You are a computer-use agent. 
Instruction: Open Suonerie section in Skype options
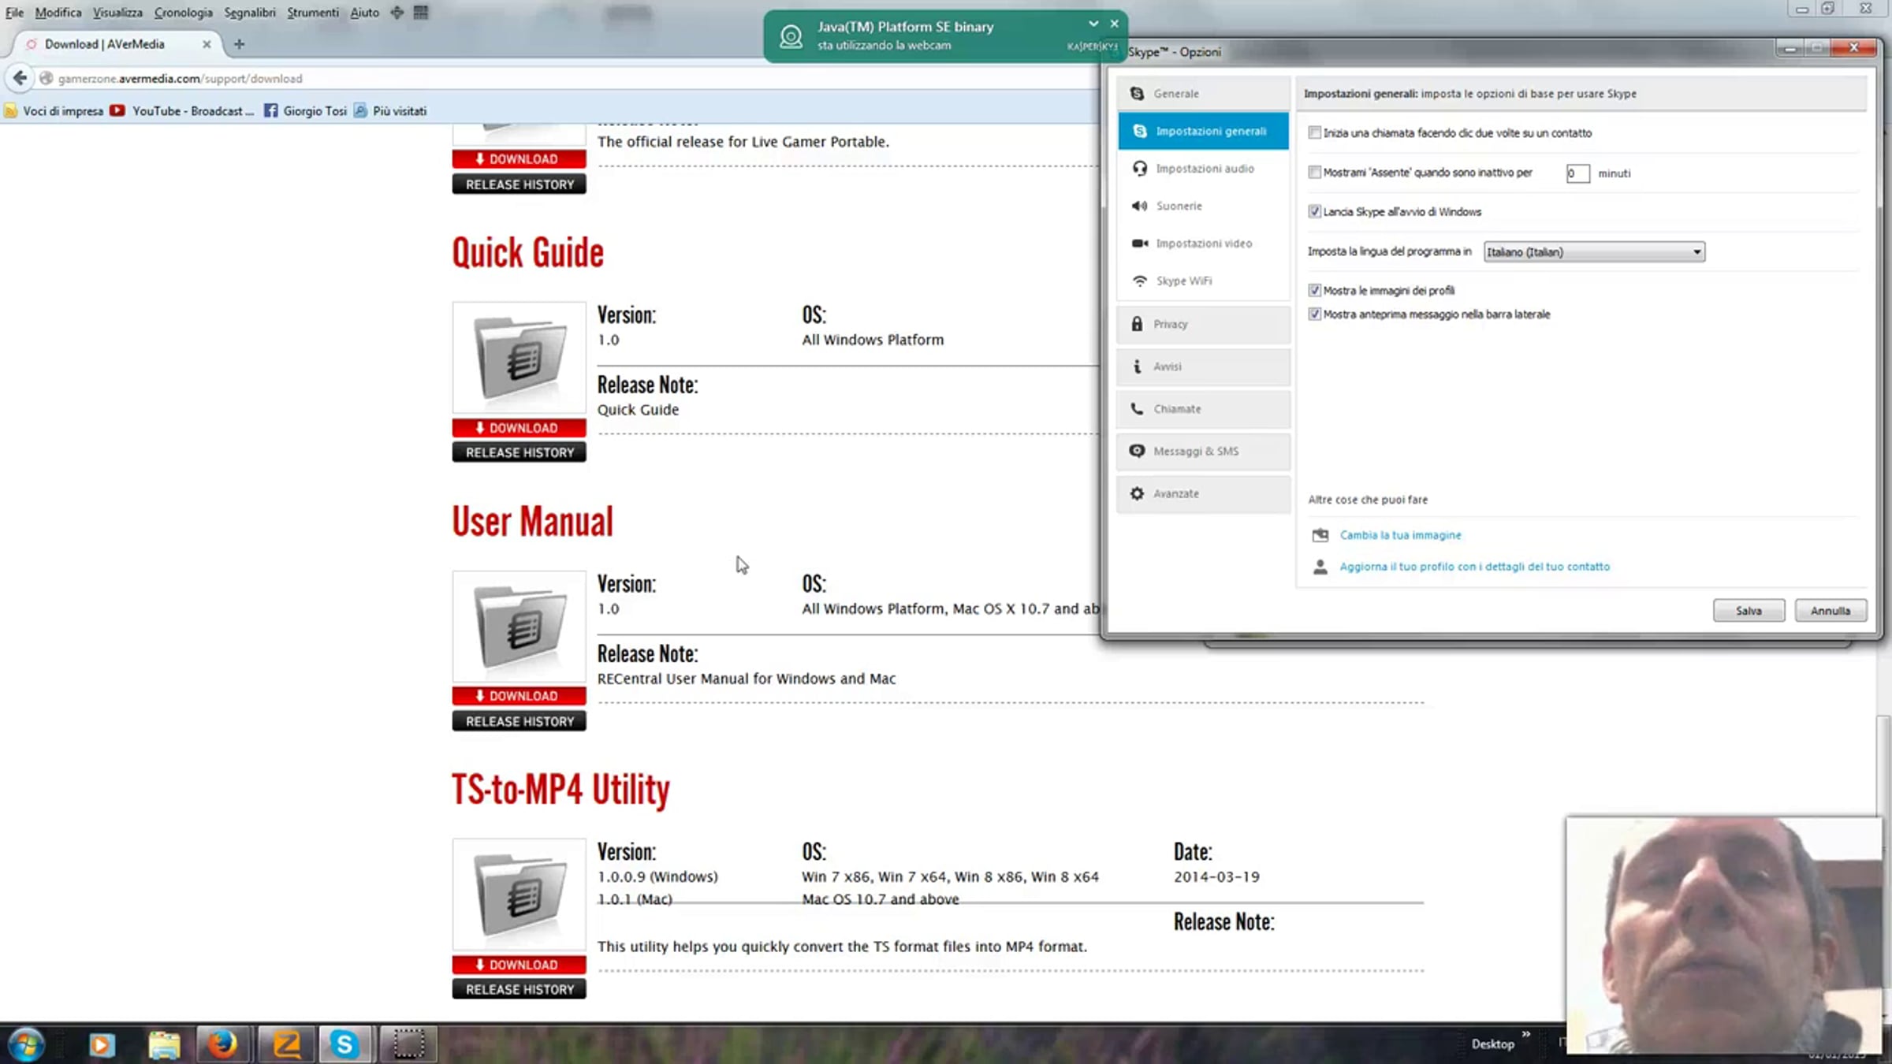[1203, 206]
